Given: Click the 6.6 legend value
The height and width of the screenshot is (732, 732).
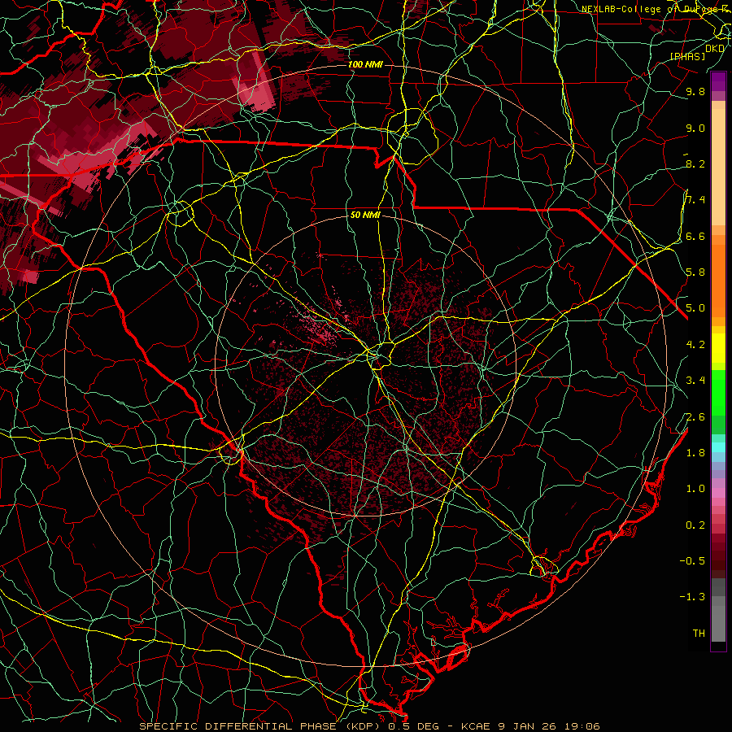Looking at the screenshot, I should coord(695,236).
